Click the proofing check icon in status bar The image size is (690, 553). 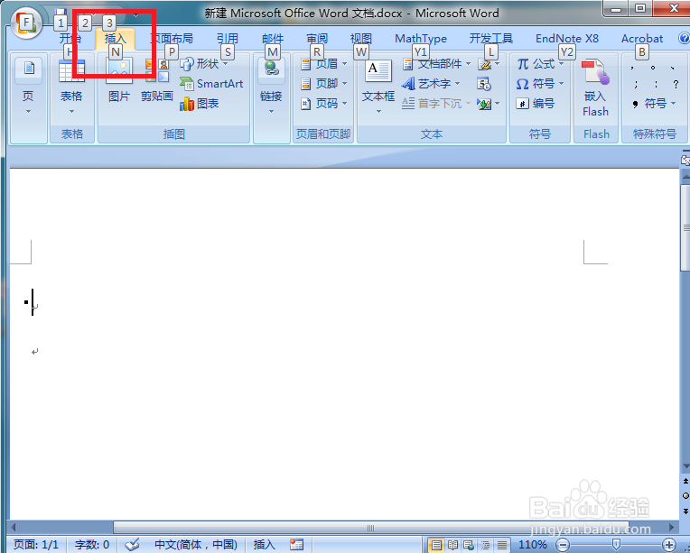click(132, 545)
